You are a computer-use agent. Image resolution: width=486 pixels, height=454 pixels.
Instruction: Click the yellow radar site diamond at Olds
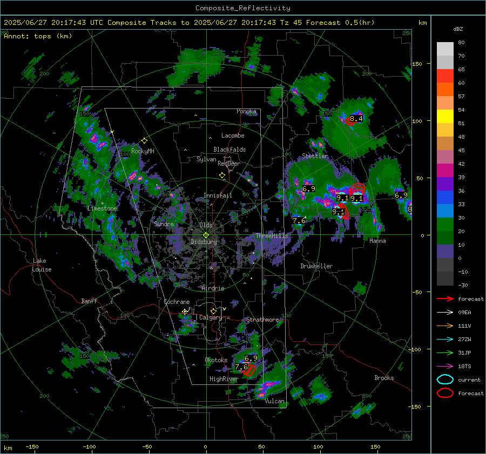[x=206, y=235]
